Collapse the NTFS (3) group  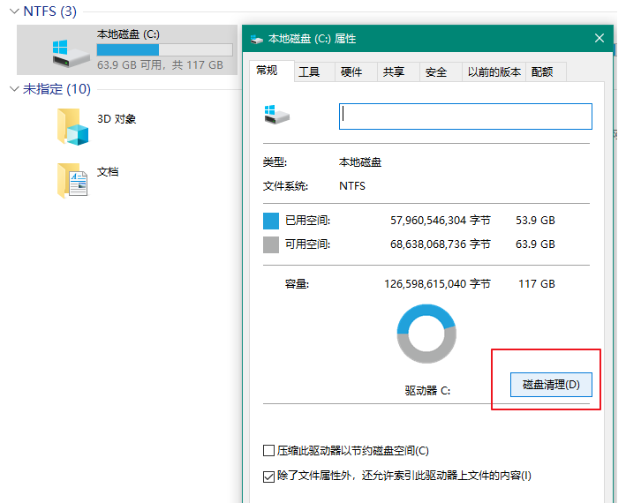pyautogui.click(x=14, y=11)
